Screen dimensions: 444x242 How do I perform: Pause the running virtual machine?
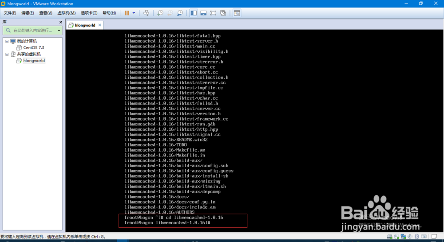(127, 13)
